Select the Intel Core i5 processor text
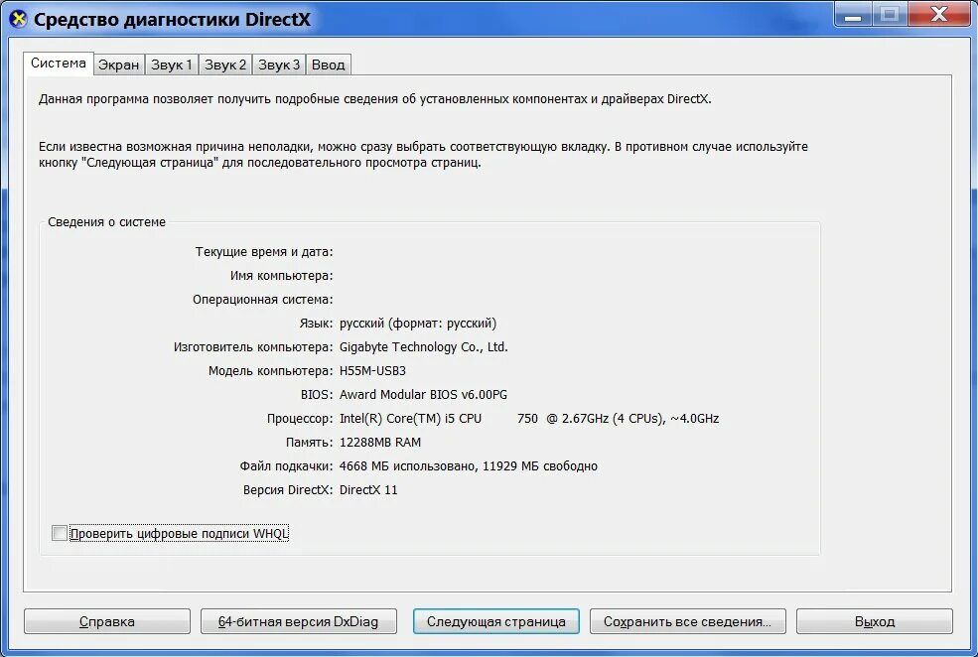Image resolution: width=978 pixels, height=657 pixels. [x=529, y=418]
